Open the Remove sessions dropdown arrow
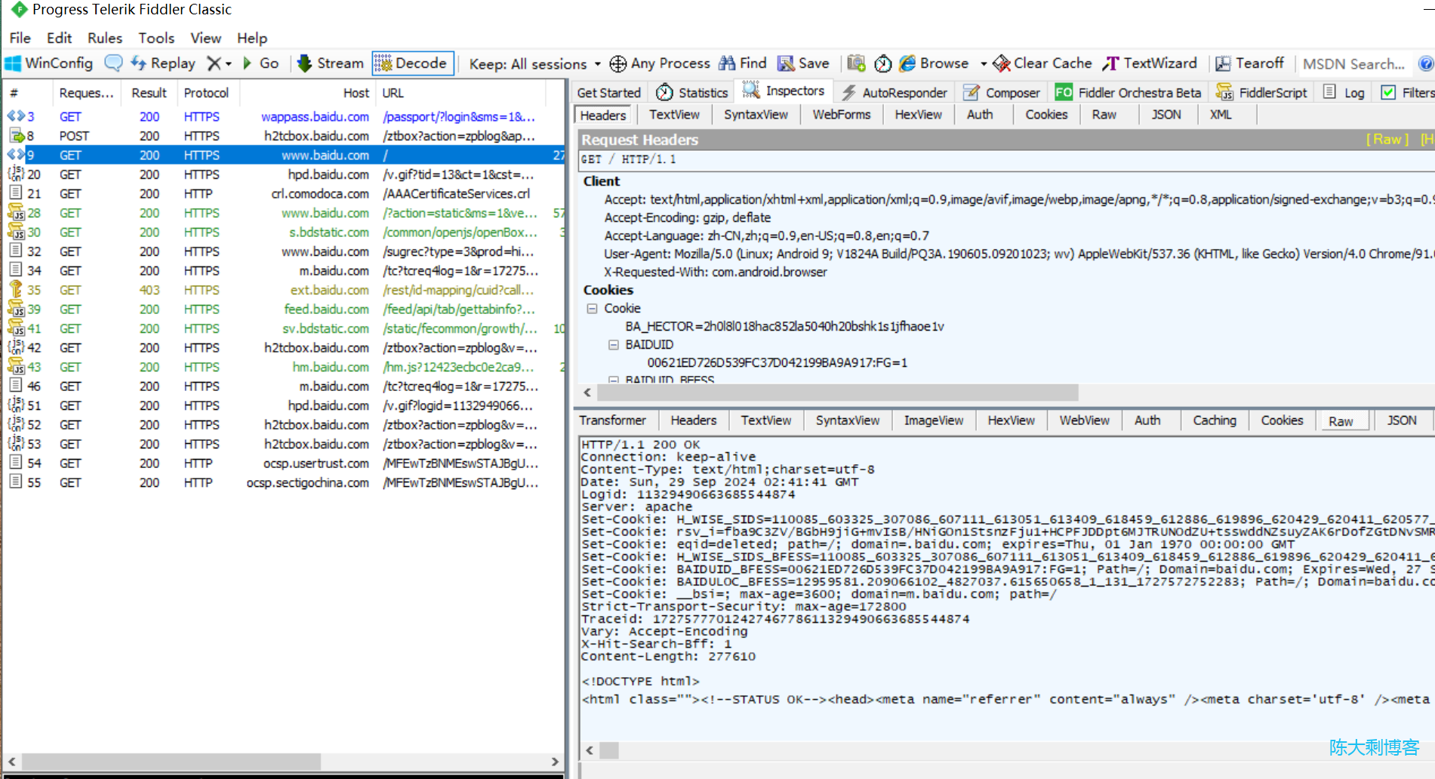 coord(228,64)
